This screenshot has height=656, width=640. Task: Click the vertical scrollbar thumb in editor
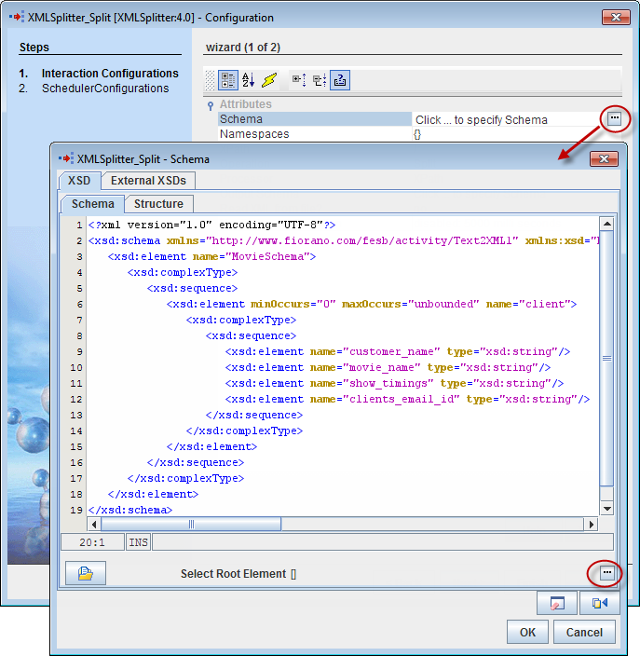pyautogui.click(x=606, y=359)
